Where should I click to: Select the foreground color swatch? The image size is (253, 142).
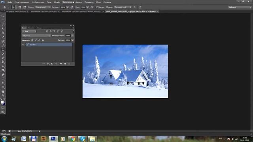pyautogui.click(x=2, y=102)
